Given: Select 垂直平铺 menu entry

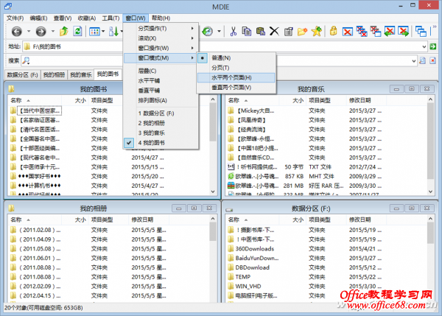Looking at the screenshot, I should pos(161,91).
